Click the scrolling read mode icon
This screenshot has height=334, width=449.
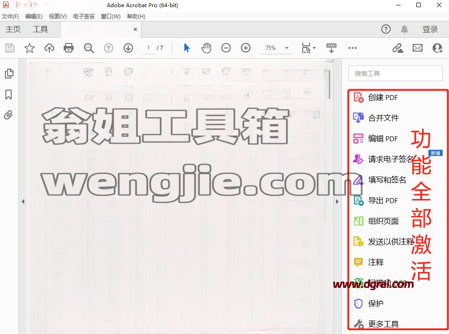(331, 48)
